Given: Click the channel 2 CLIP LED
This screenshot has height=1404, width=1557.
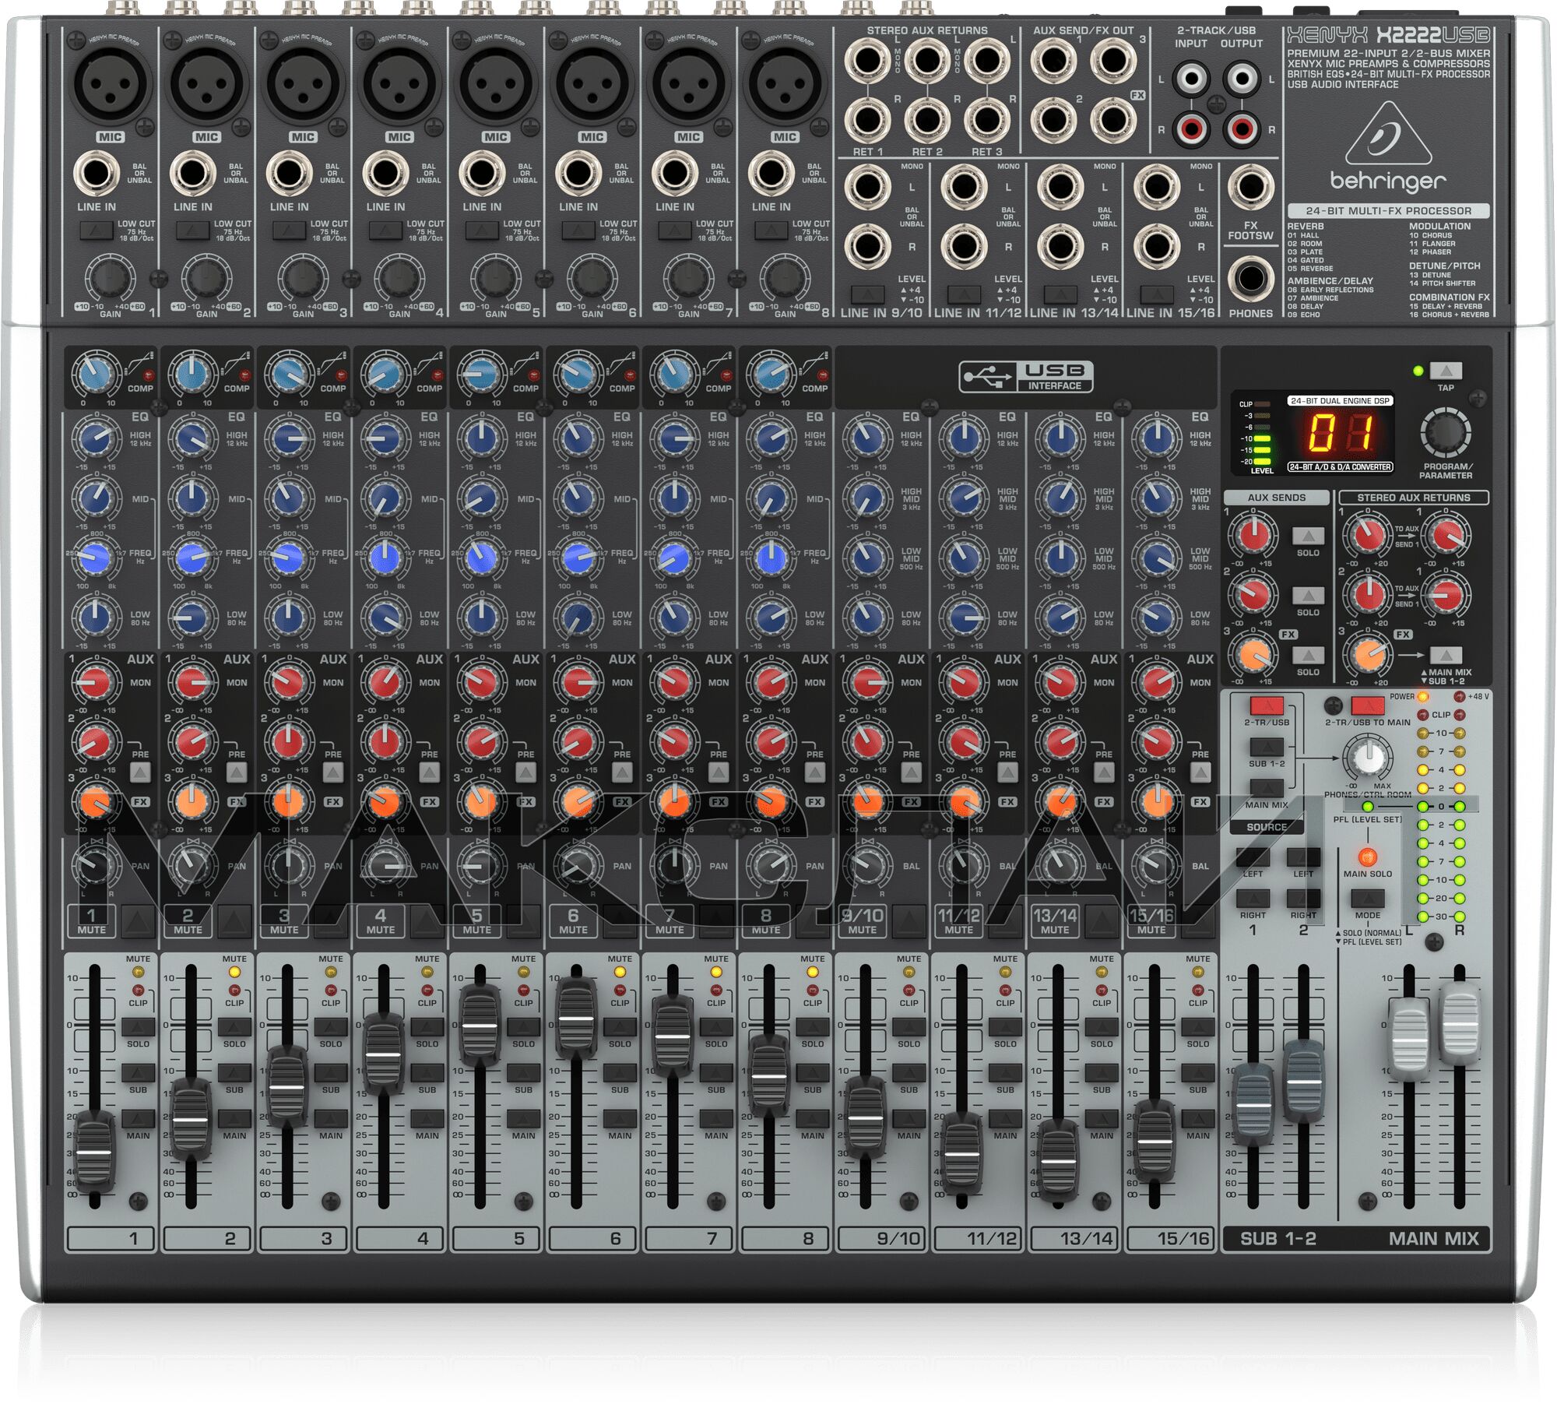Looking at the screenshot, I should [234, 990].
